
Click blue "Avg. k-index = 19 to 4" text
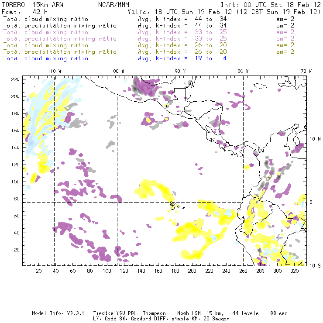[x=182, y=58]
